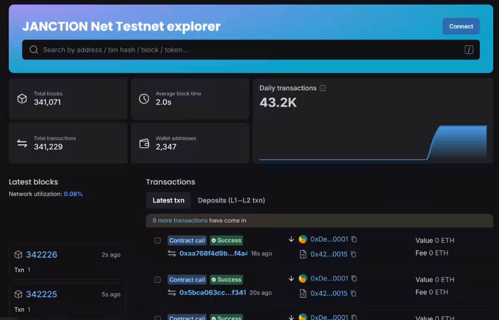Image resolution: width=499 pixels, height=320 pixels.
Task: Select the Latest txn tab
Action: (x=168, y=200)
